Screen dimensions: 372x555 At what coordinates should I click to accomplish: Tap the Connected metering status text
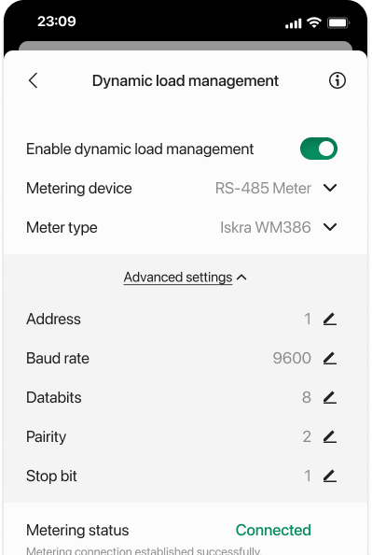(273, 530)
